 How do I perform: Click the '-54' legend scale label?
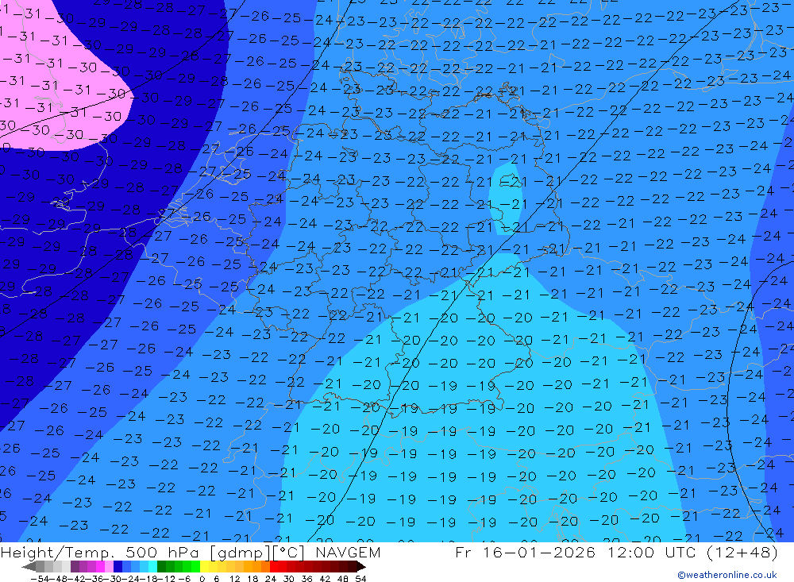(40, 579)
